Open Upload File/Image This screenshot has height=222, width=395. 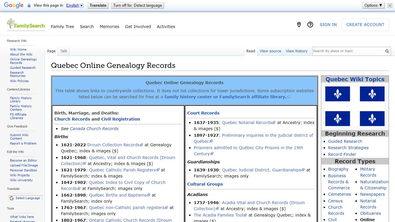[x=24, y=165]
